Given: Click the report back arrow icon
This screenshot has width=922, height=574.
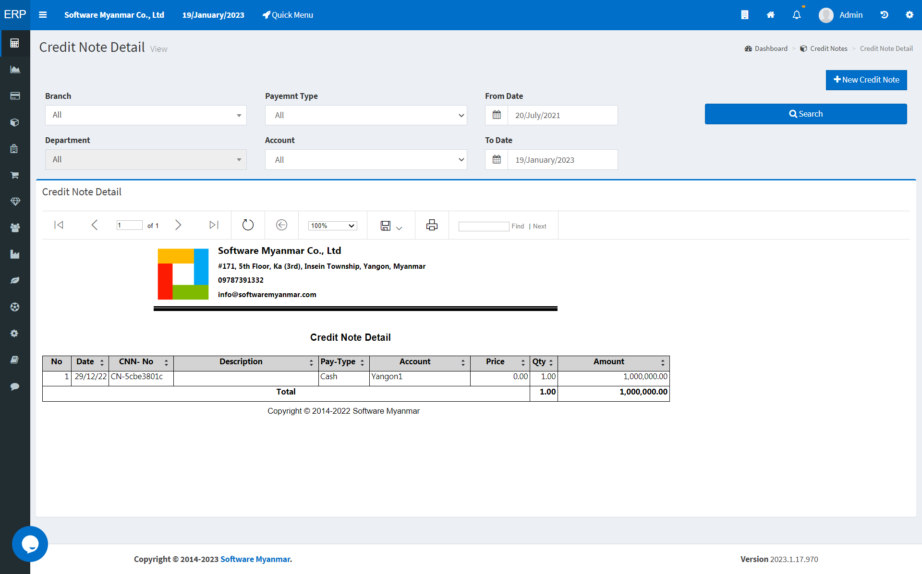Looking at the screenshot, I should pyautogui.click(x=281, y=225).
